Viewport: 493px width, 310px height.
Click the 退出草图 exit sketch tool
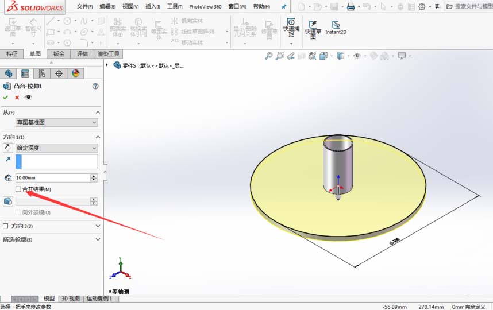point(13,27)
